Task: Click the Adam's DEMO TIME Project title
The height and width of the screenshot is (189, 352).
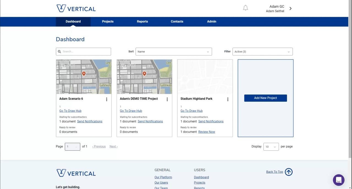Action: (x=139, y=99)
